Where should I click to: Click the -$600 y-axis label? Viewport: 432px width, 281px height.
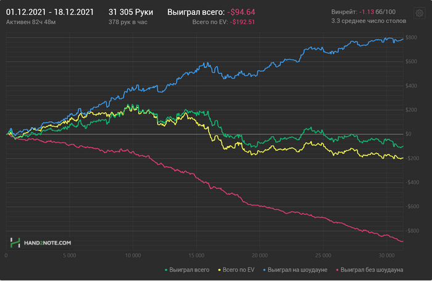point(412,206)
